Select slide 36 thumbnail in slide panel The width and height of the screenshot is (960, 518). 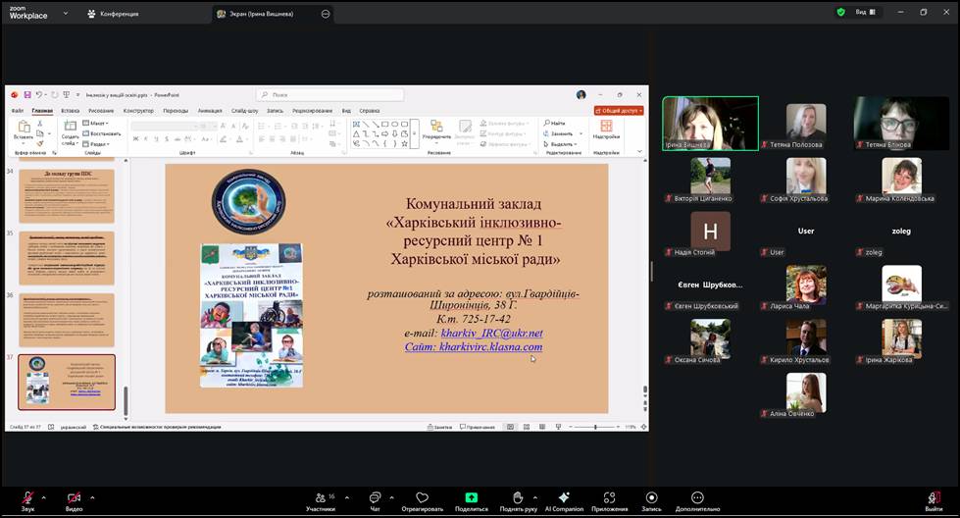point(67,319)
